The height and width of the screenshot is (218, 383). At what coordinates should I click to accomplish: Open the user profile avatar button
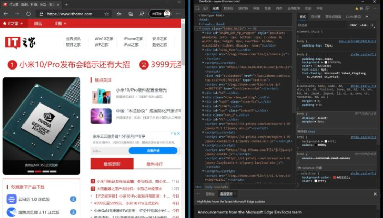(x=160, y=14)
